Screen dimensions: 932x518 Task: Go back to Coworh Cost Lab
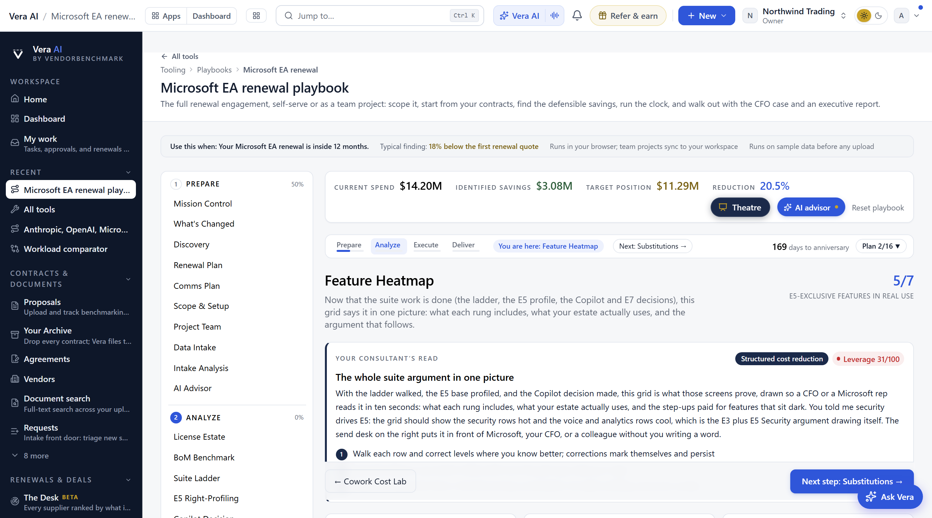[371, 481]
